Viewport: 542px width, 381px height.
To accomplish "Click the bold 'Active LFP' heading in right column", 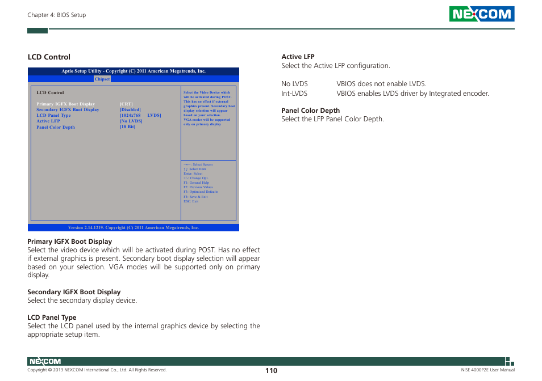I will 298,57.
